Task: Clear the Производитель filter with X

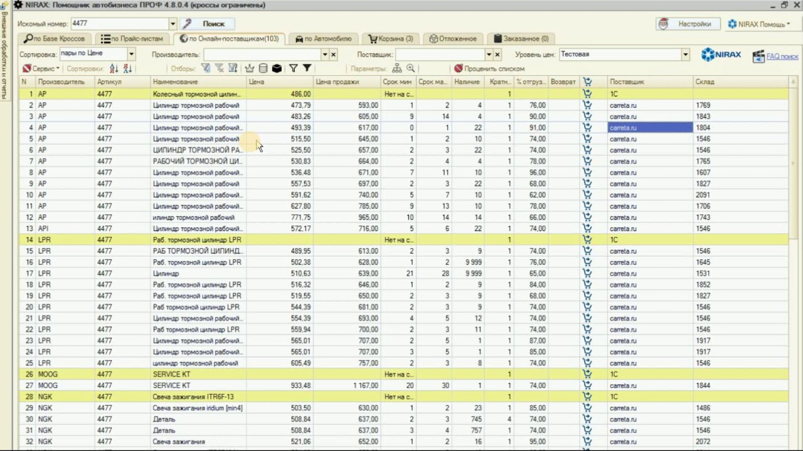Action: tap(334, 54)
